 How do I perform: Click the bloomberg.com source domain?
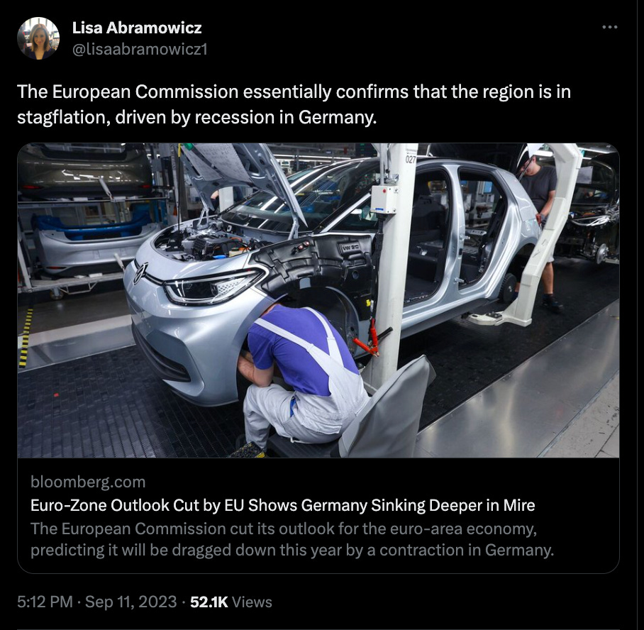point(88,482)
